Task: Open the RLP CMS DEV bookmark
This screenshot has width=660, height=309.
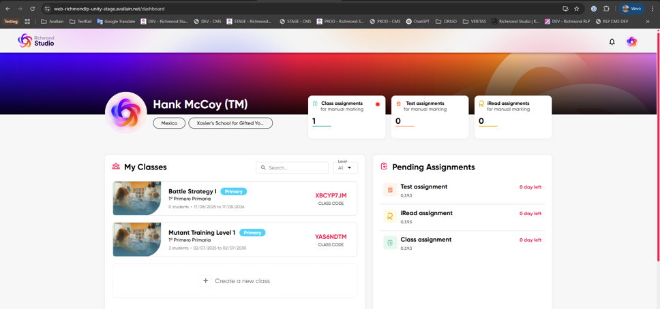Action: click(612, 21)
